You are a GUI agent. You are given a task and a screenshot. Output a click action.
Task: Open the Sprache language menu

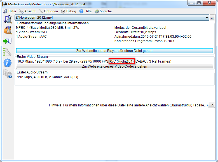pyautogui.click(x=103, y=11)
